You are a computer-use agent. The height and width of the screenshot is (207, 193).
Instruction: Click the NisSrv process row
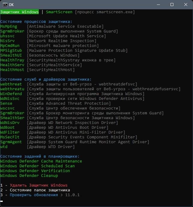pos(48,41)
